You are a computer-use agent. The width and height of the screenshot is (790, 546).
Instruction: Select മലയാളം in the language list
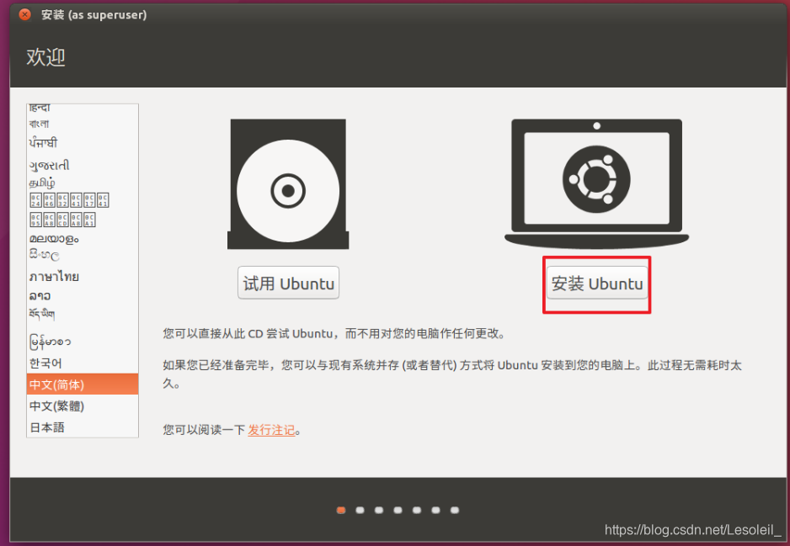coord(83,239)
